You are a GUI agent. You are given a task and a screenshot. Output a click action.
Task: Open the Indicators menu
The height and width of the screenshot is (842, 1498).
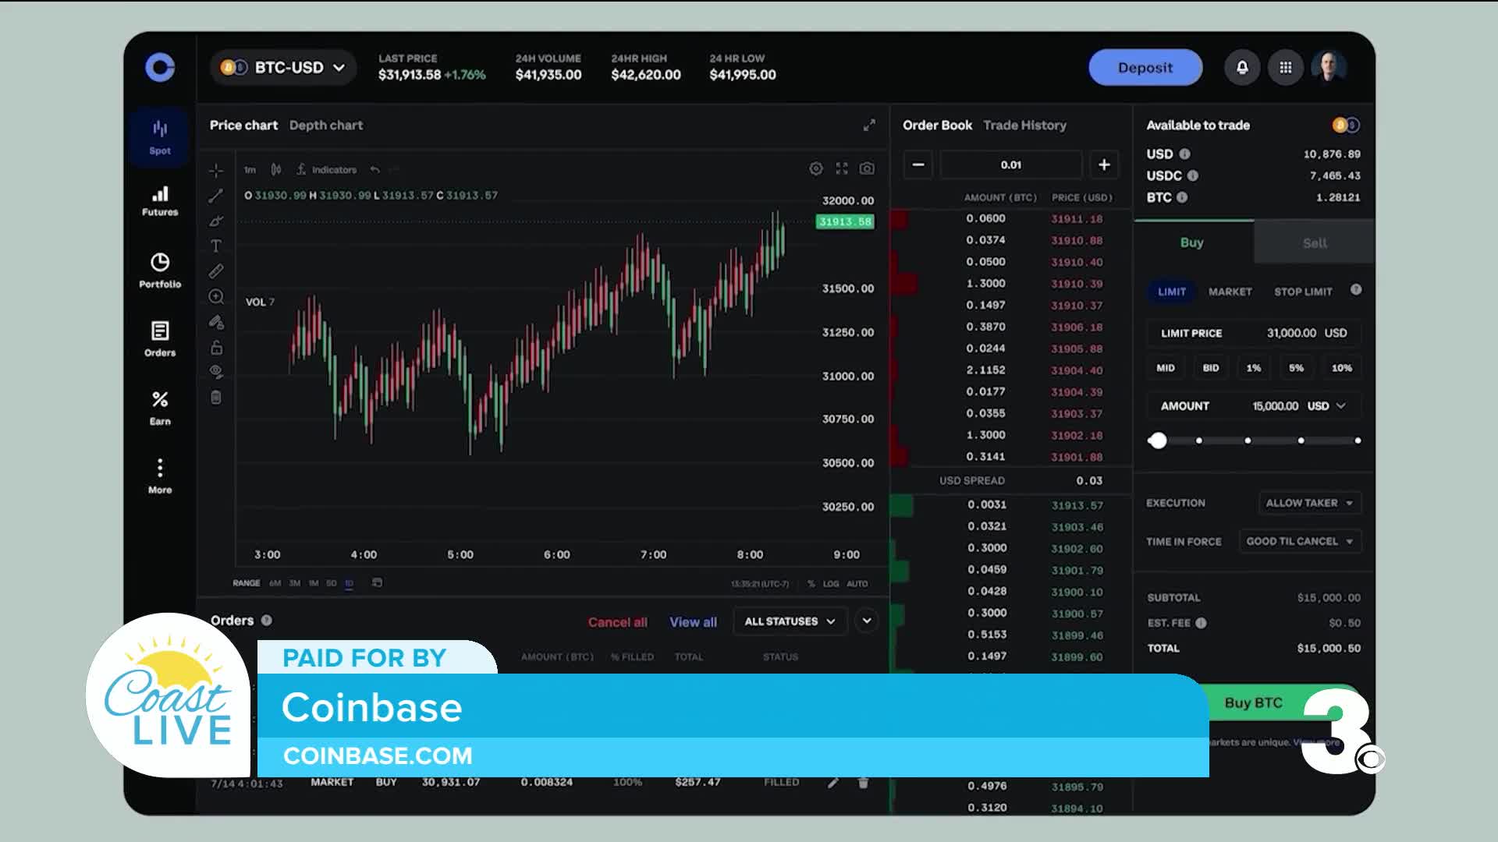pos(327,169)
